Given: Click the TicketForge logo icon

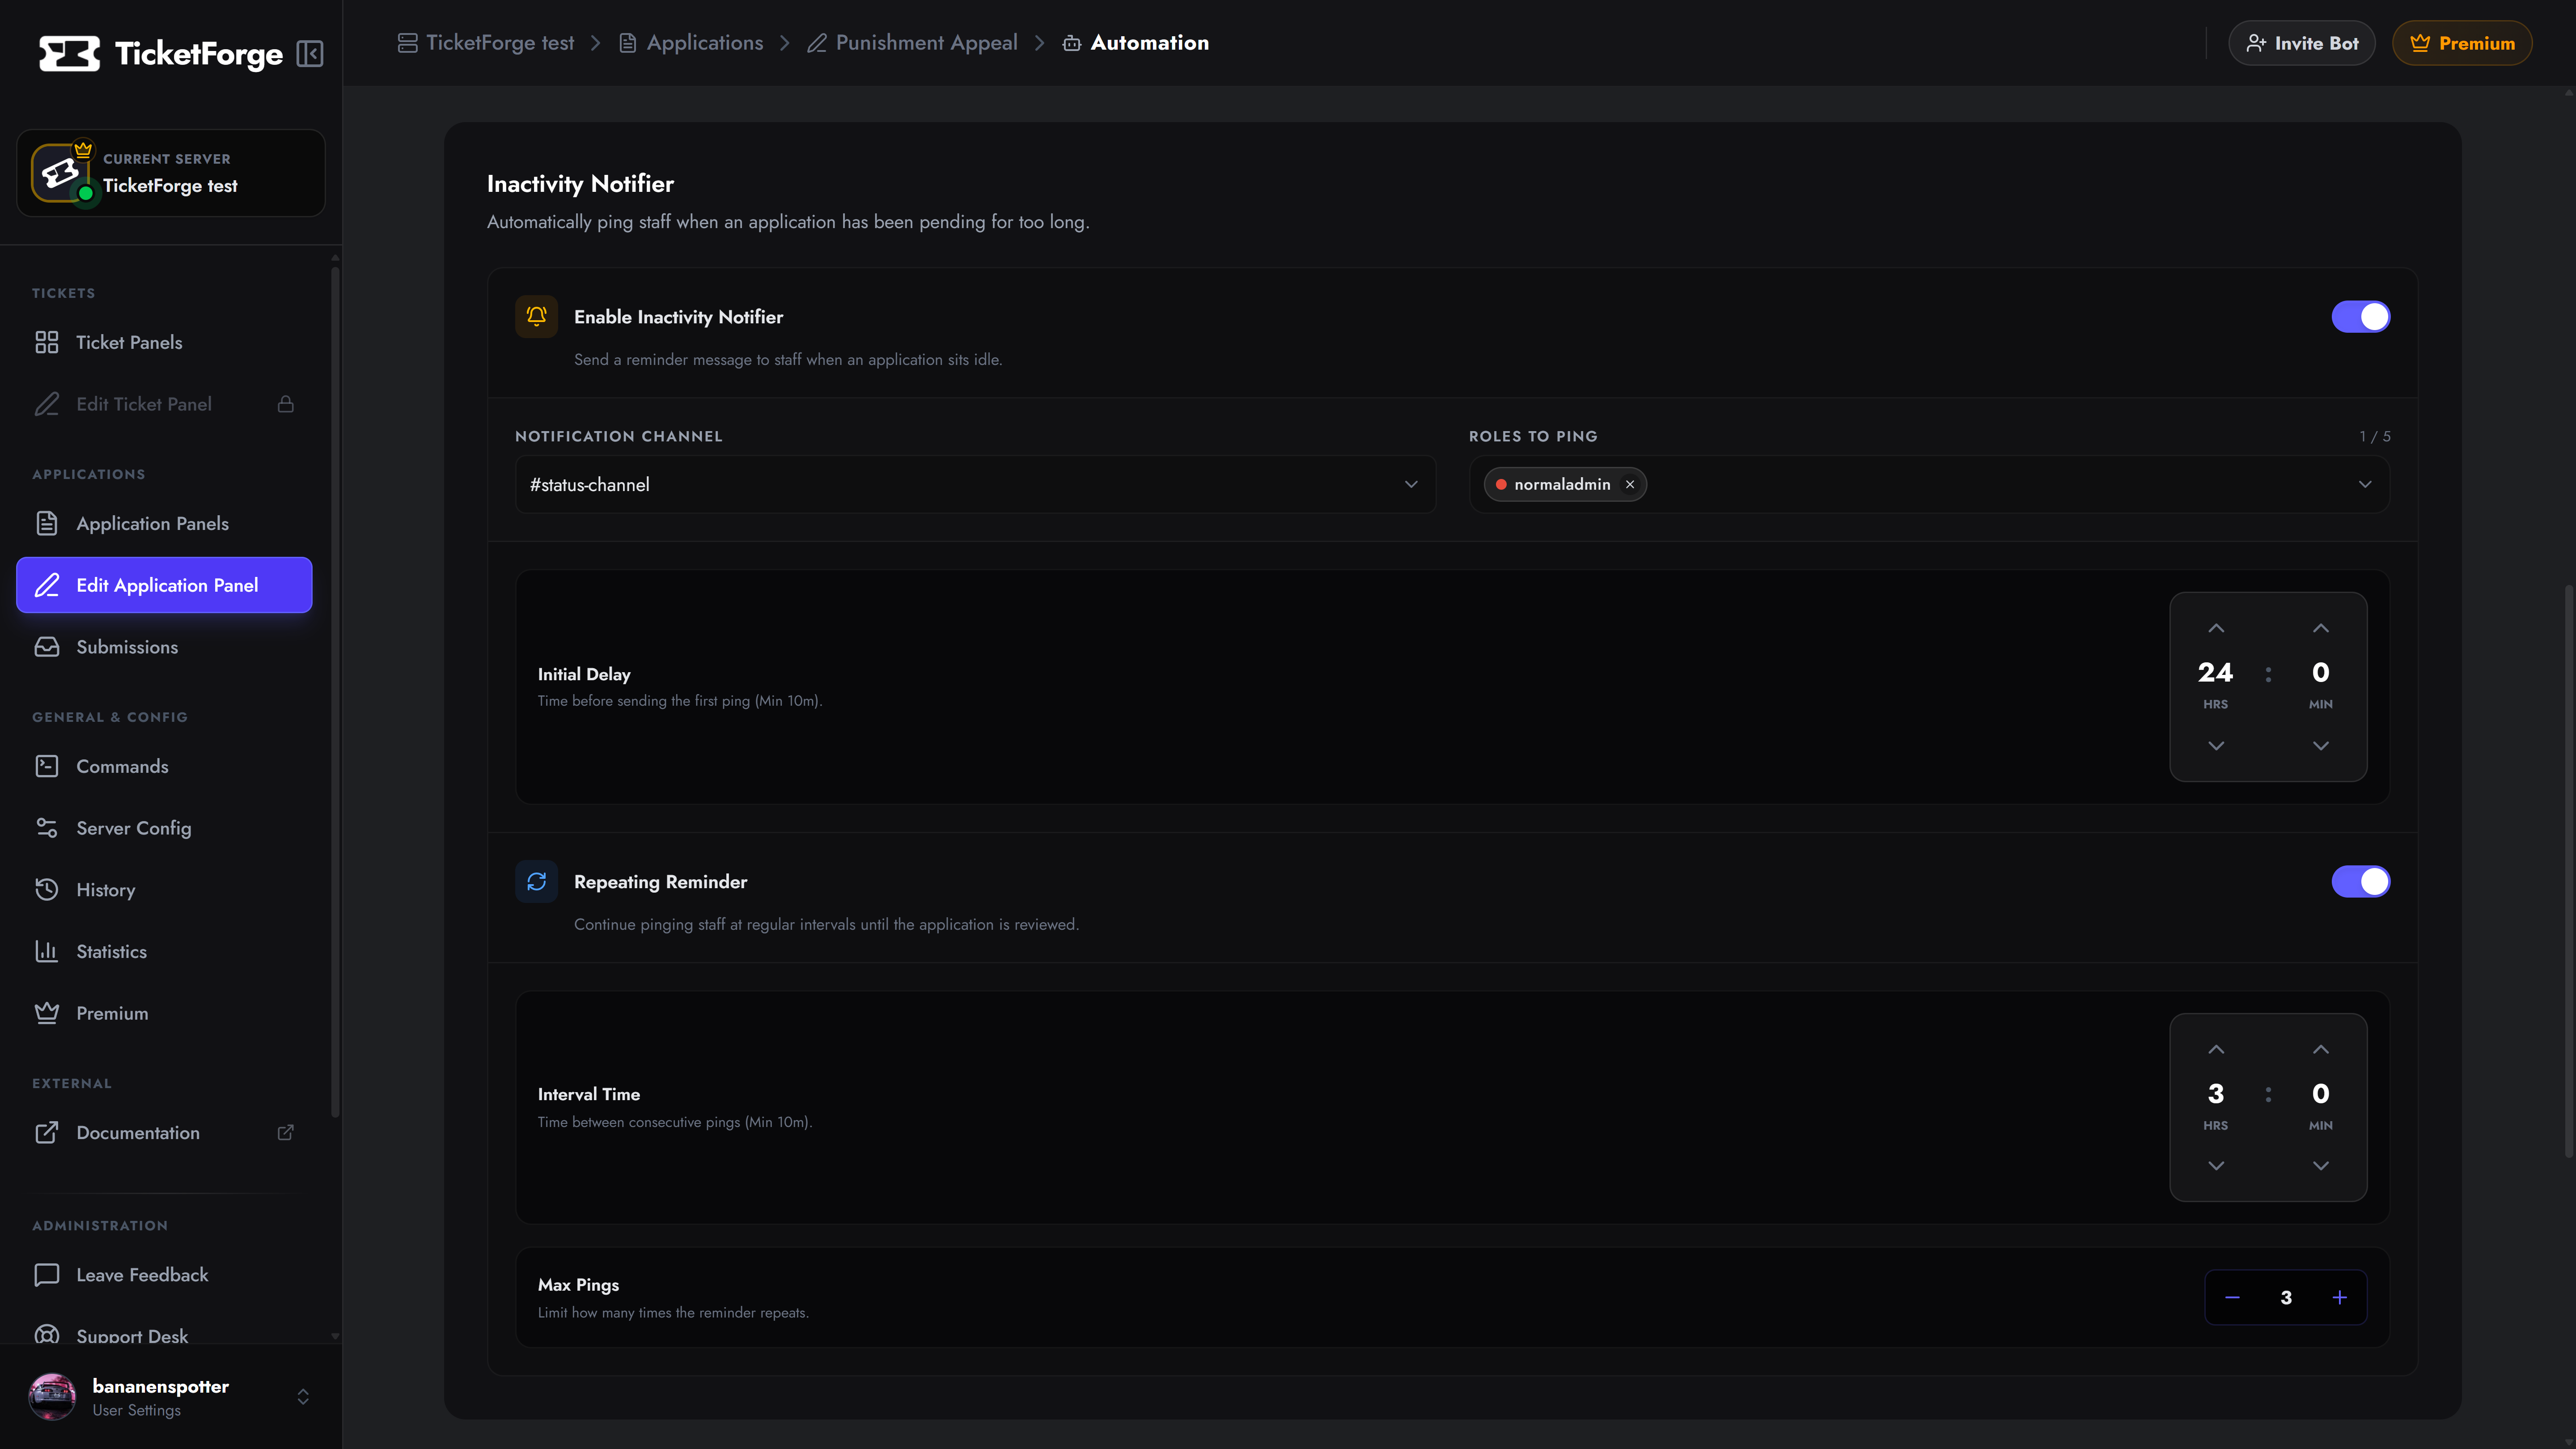Looking at the screenshot, I should (x=69, y=54).
